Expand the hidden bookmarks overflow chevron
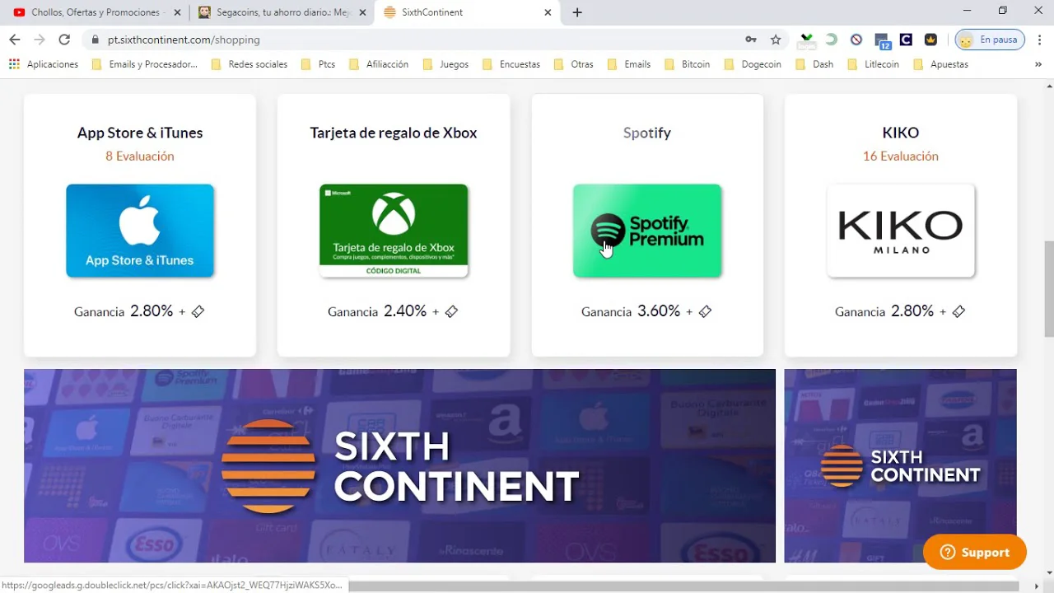1054x593 pixels. 1038,64
